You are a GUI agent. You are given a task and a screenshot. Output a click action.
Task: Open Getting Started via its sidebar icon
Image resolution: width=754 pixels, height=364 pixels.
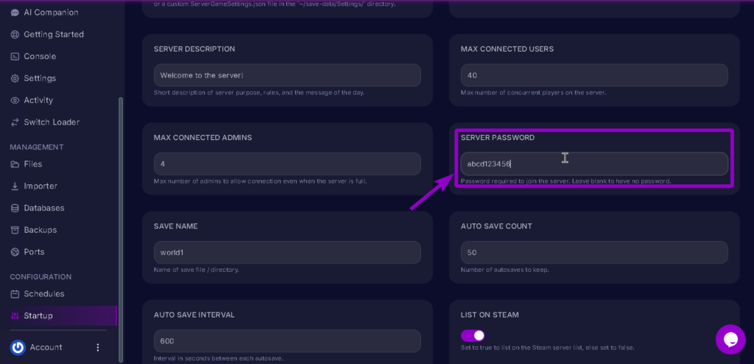(15, 35)
